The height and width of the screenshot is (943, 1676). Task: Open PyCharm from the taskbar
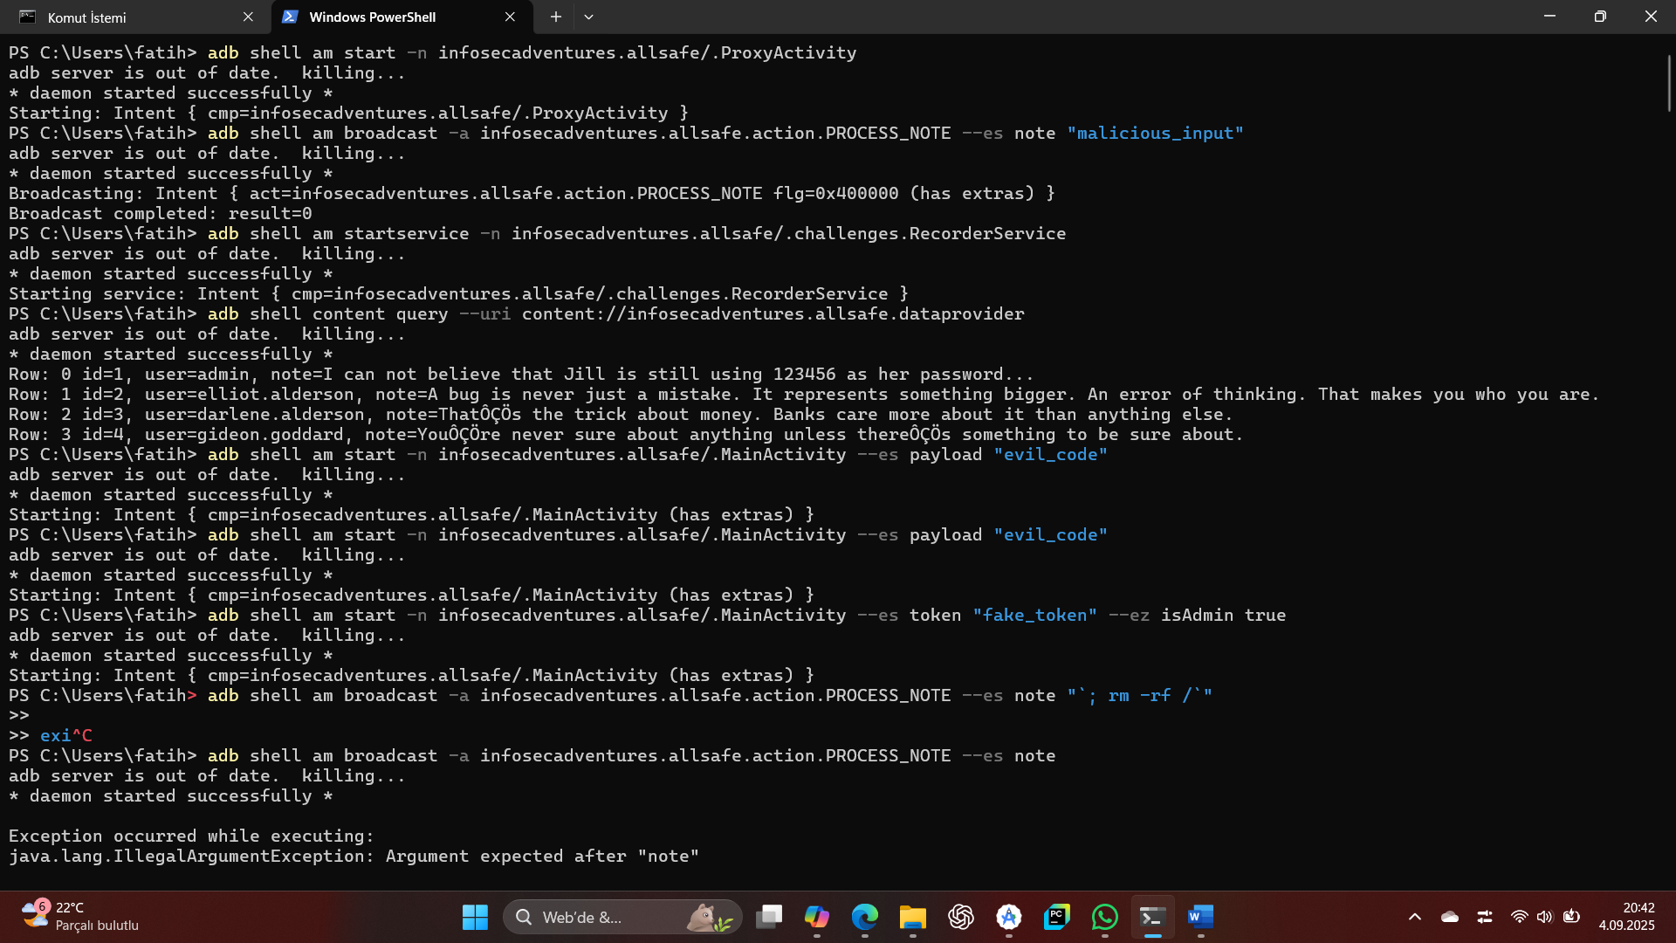pyautogui.click(x=1057, y=917)
